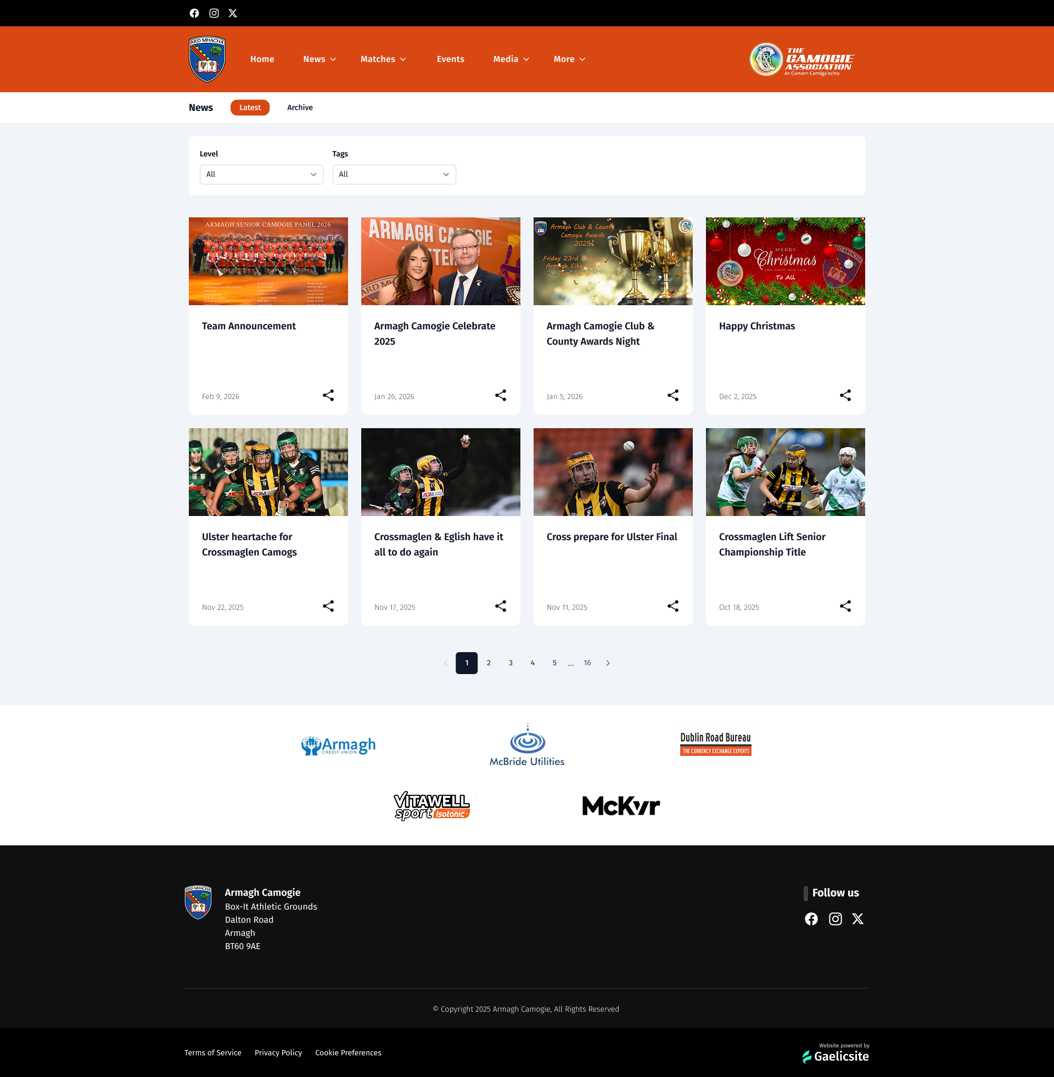This screenshot has height=1077, width=1054.
Task: Open the Tags filter dropdown
Action: pyautogui.click(x=394, y=175)
